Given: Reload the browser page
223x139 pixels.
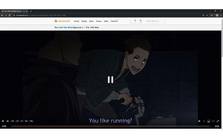Looking at the screenshot, I should [9, 15].
